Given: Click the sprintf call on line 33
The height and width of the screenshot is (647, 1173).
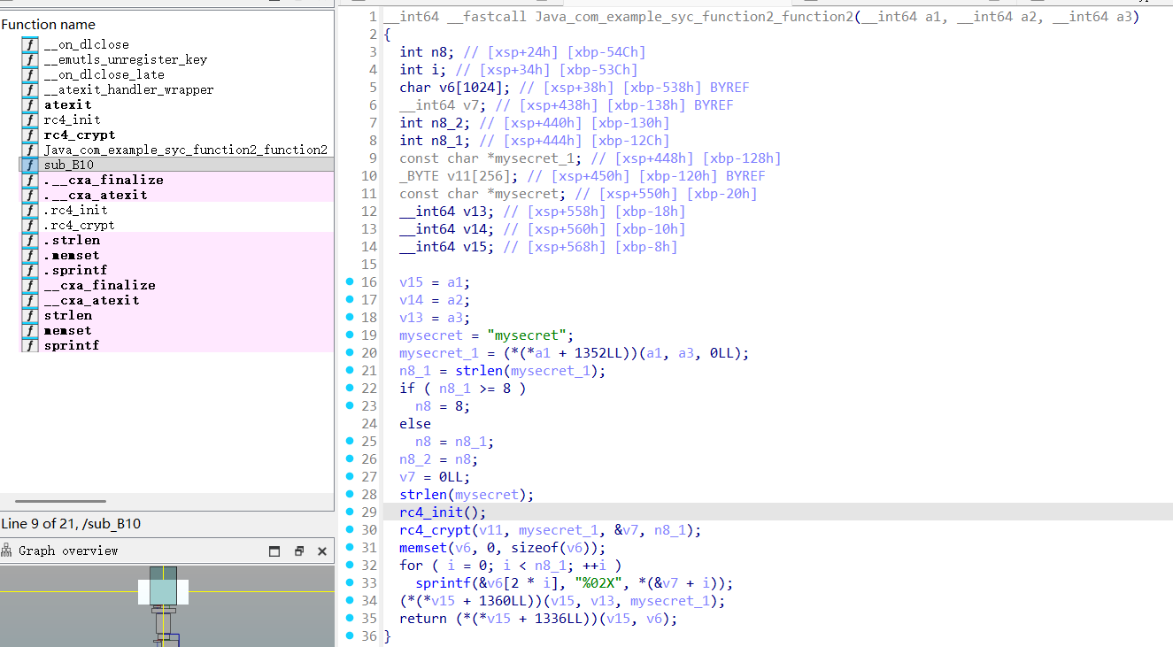Looking at the screenshot, I should pyautogui.click(x=444, y=583).
